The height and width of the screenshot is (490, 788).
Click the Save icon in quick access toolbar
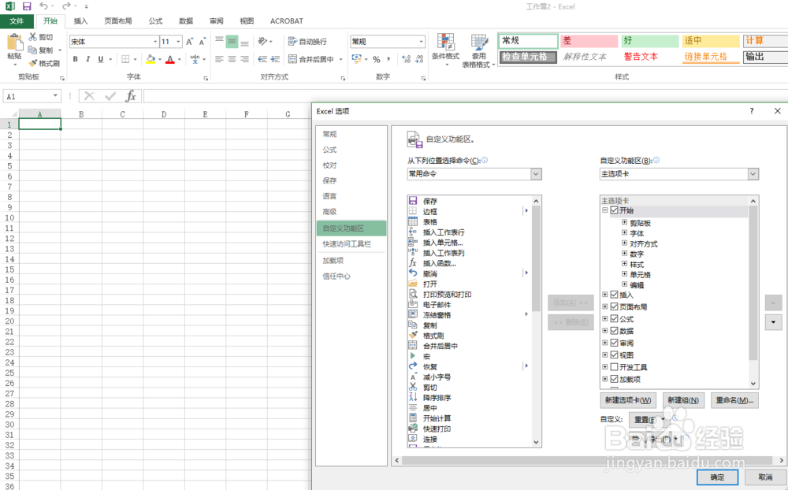[27, 6]
